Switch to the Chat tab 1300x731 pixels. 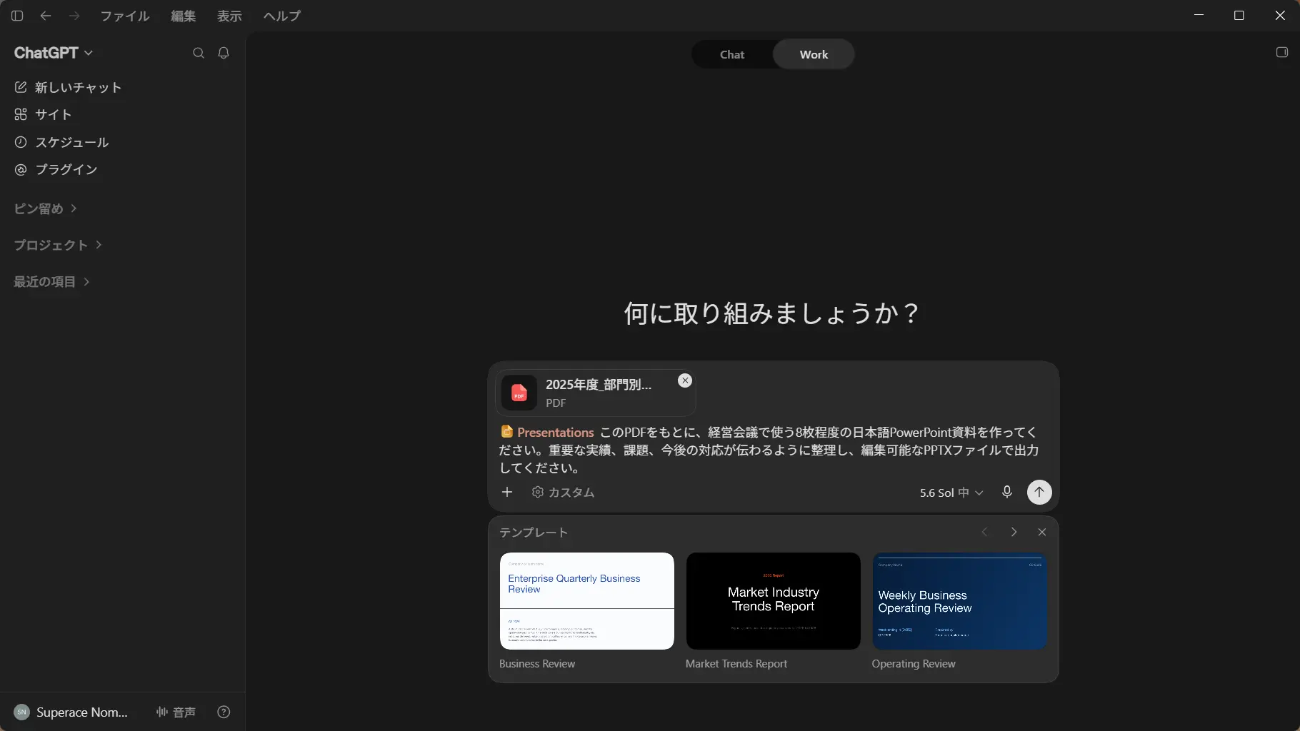(732, 54)
